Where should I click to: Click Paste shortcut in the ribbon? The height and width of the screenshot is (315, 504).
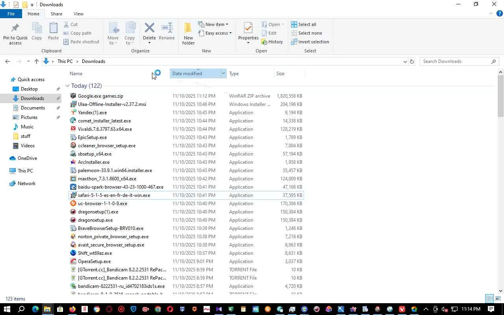(x=81, y=42)
